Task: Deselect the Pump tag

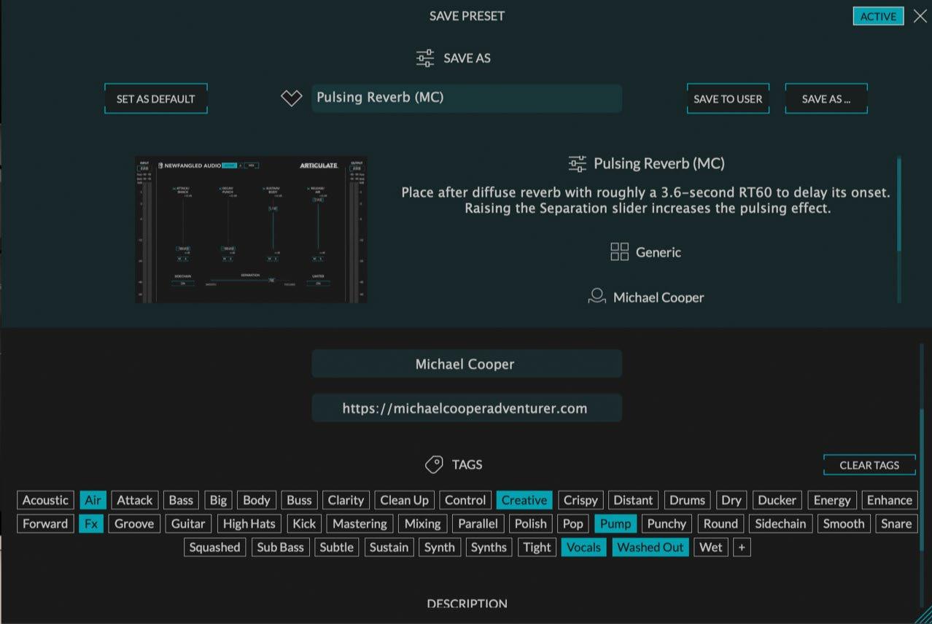Action: (615, 523)
